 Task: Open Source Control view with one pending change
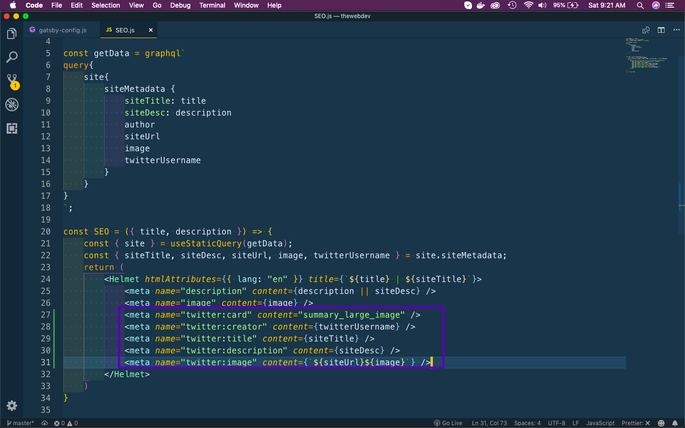[12, 81]
